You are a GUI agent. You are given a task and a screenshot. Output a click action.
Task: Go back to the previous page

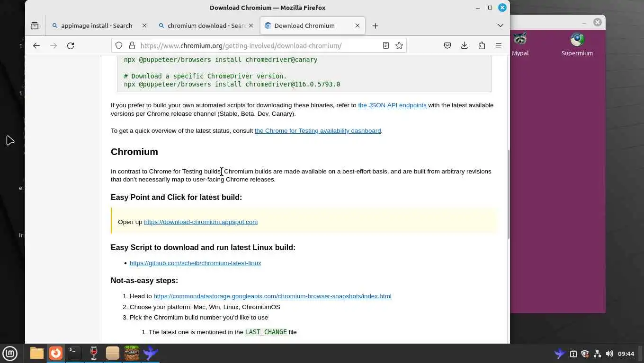36,45
